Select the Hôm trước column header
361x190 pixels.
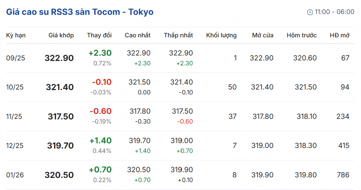(301, 35)
